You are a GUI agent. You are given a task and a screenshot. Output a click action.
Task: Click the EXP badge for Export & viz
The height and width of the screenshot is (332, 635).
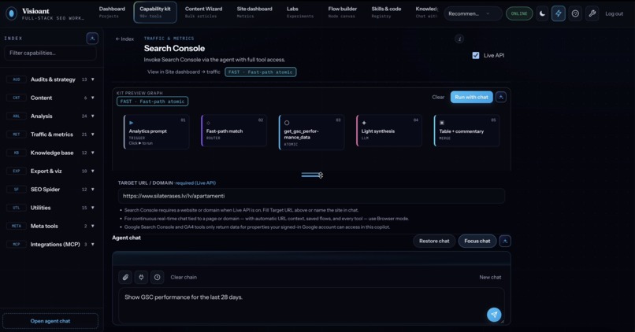[17, 171]
